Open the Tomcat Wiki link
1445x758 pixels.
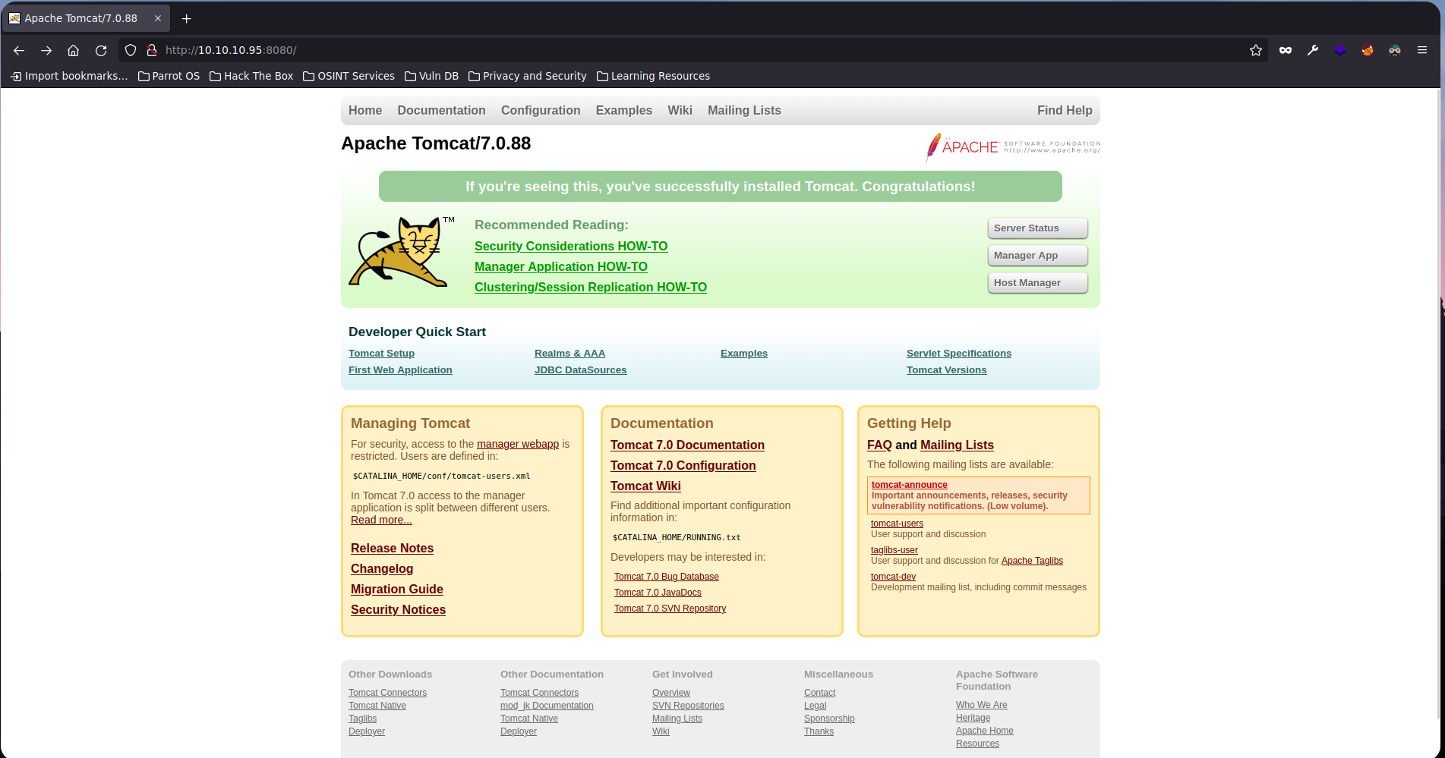point(645,486)
